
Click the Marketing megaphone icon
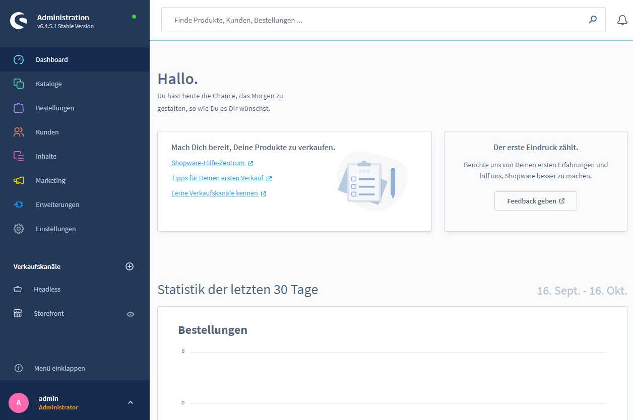[19, 180]
